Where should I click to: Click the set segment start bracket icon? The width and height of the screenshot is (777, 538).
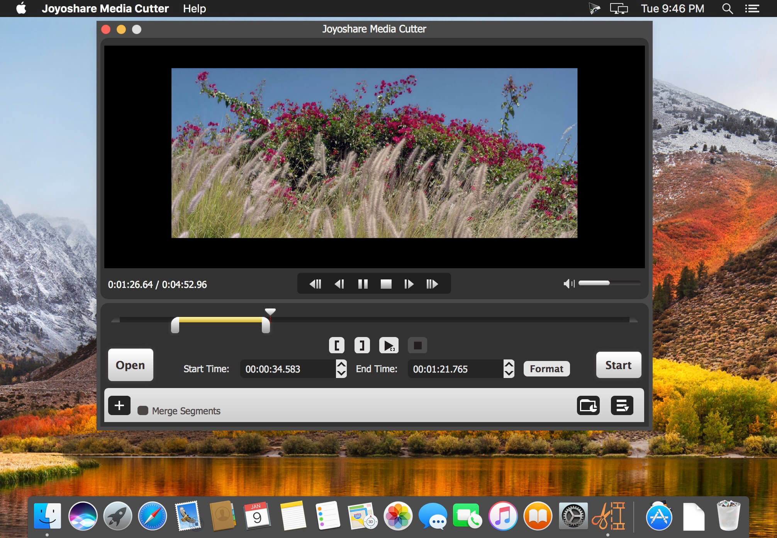337,345
